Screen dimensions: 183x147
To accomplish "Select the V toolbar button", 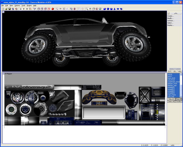I will [24, 9].
